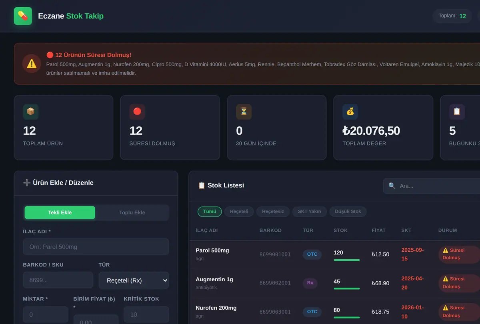Click the stock level bar for Augmentin 1g

347,288
